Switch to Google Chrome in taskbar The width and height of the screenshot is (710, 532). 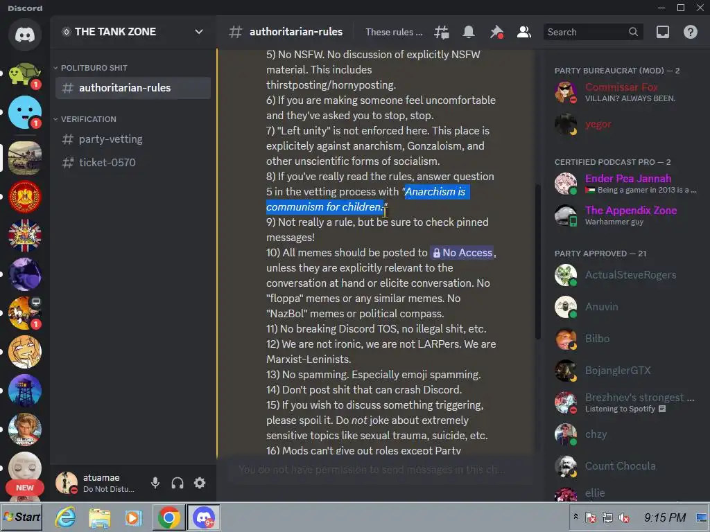point(169,517)
